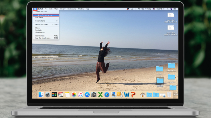This screenshot has height=118, width=211.
Task: Open Finder from the Dock
Action: click(41, 94)
